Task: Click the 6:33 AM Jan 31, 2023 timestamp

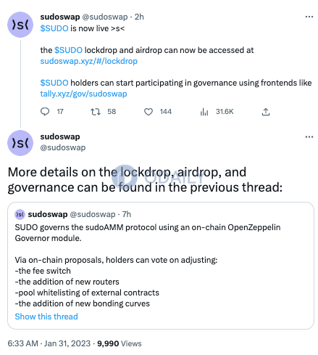Action: [x=49, y=343]
